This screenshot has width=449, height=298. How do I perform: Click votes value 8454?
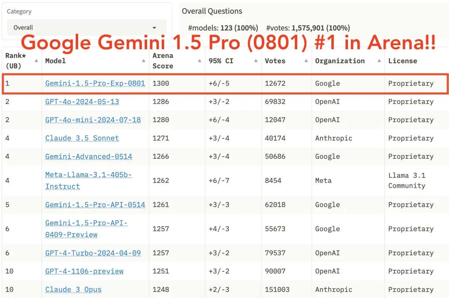coord(273,180)
